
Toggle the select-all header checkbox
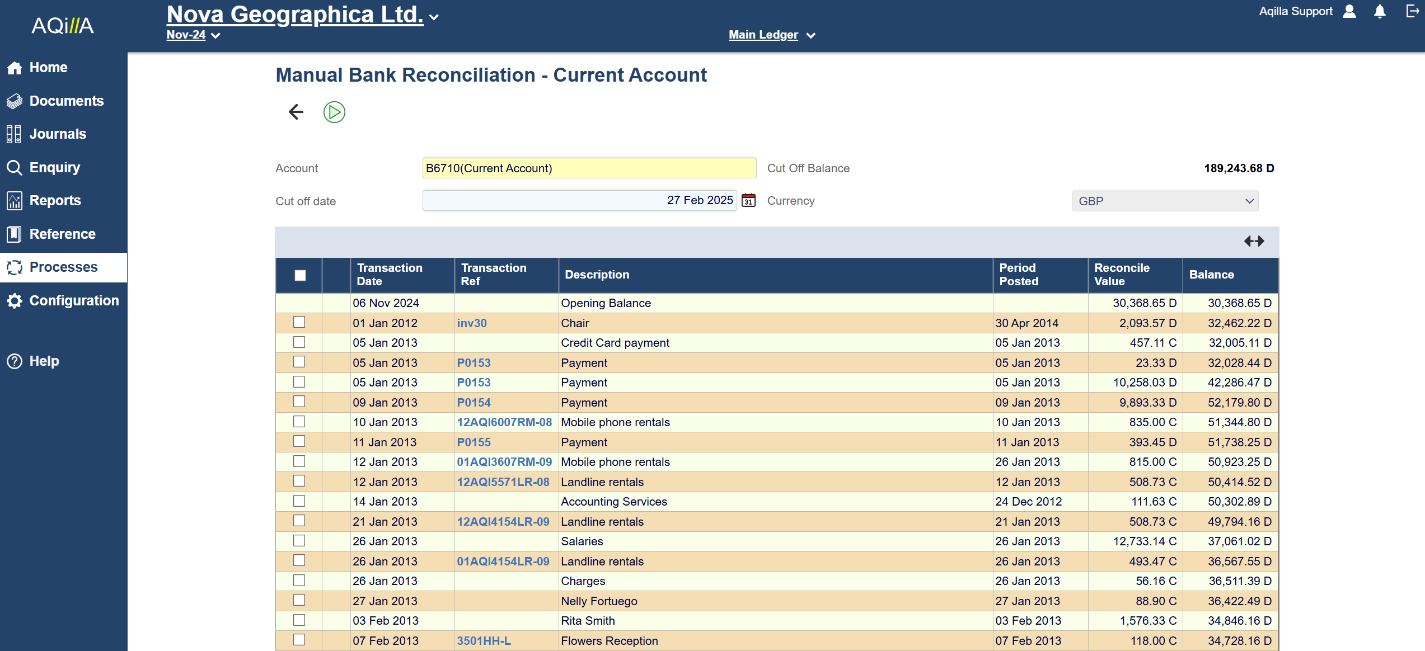pyautogui.click(x=300, y=275)
